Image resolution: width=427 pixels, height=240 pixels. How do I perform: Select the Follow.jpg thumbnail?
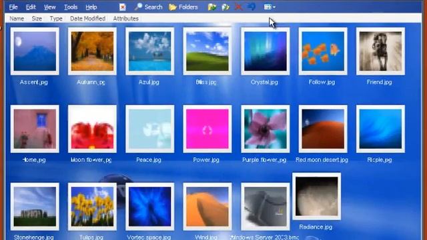(x=323, y=51)
